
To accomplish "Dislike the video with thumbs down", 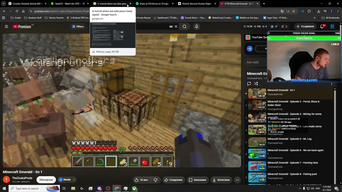I will [x=156, y=180].
